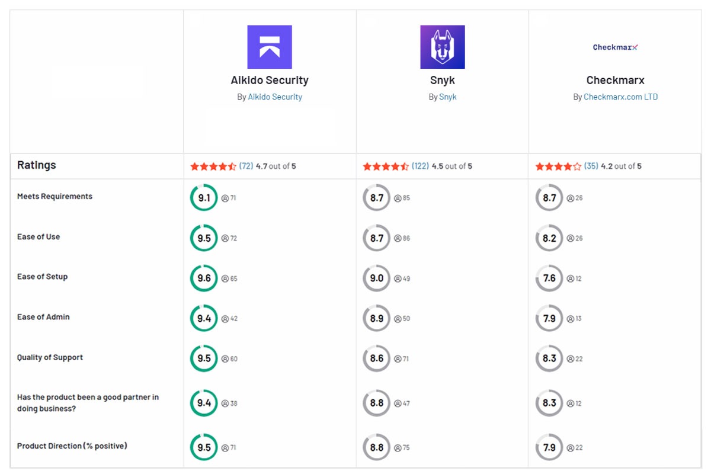Open Snyk's (122) reviews count
This screenshot has height=474, width=711.
[420, 166]
